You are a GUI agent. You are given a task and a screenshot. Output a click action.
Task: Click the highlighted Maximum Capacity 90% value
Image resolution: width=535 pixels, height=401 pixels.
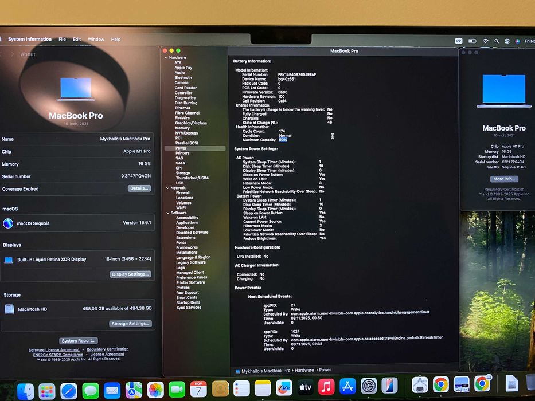[x=283, y=140]
